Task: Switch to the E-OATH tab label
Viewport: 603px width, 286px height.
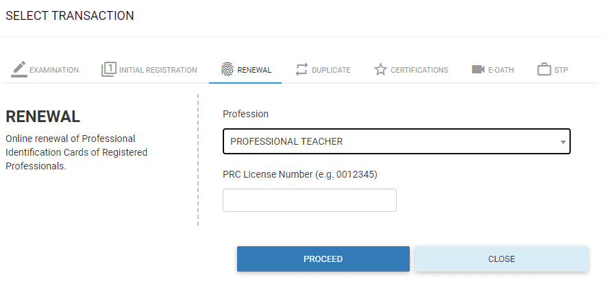Action: pyautogui.click(x=501, y=70)
